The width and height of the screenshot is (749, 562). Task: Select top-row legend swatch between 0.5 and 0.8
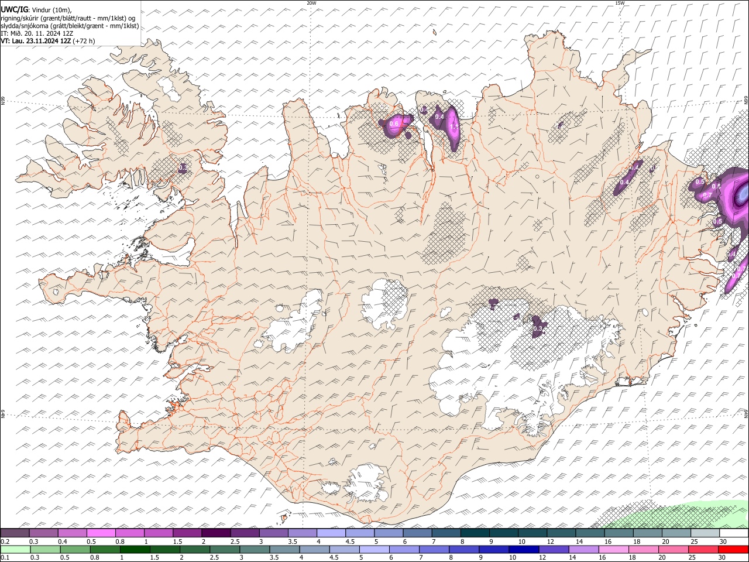[x=101, y=533]
